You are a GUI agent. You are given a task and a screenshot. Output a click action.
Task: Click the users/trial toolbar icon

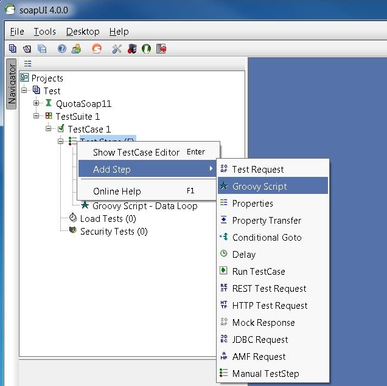pyautogui.click(x=76, y=49)
